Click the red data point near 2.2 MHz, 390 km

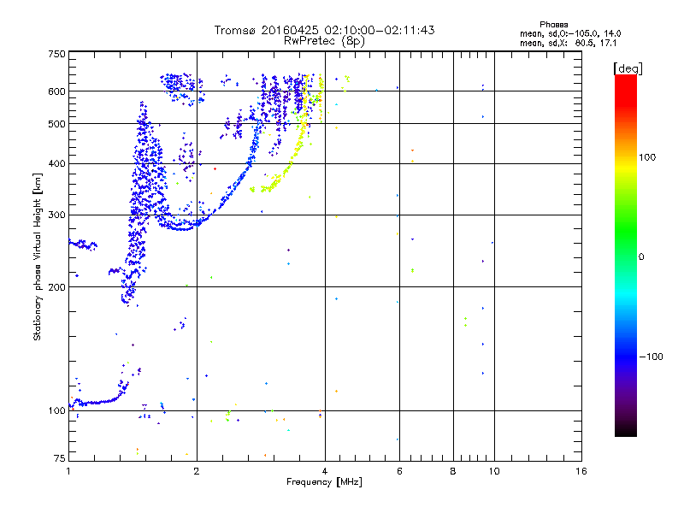pyautogui.click(x=215, y=168)
